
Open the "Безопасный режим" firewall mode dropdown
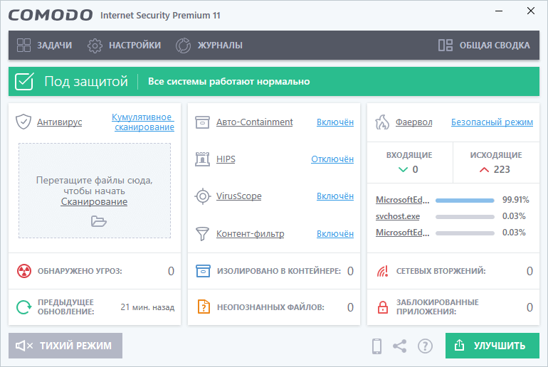492,122
